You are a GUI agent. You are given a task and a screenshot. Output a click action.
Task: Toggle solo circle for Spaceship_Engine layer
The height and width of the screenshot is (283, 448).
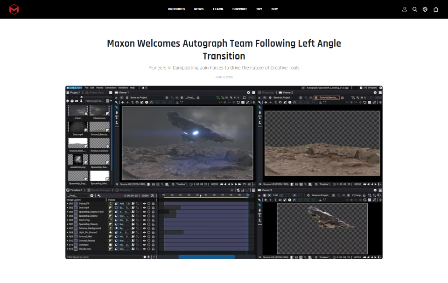[149, 216]
